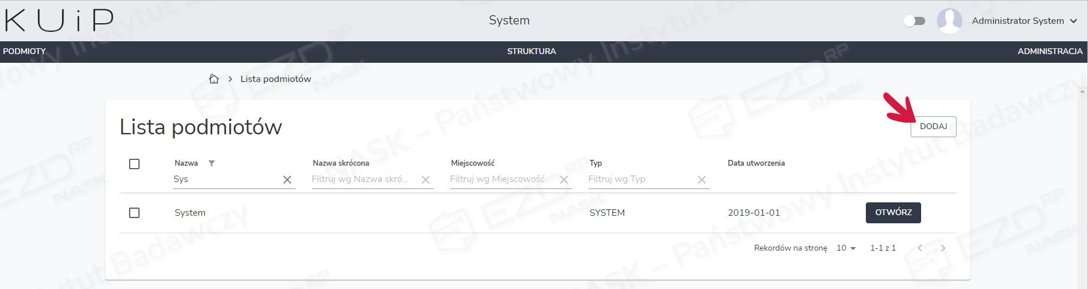Go to next page of records
Image resolution: width=1088 pixels, height=289 pixels.
coord(943,248)
